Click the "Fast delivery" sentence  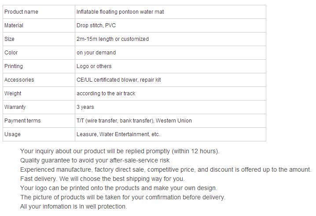pos(102,179)
